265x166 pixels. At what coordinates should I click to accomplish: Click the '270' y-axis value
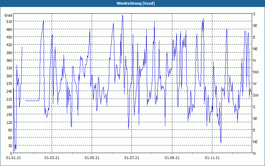[x=9, y=84]
